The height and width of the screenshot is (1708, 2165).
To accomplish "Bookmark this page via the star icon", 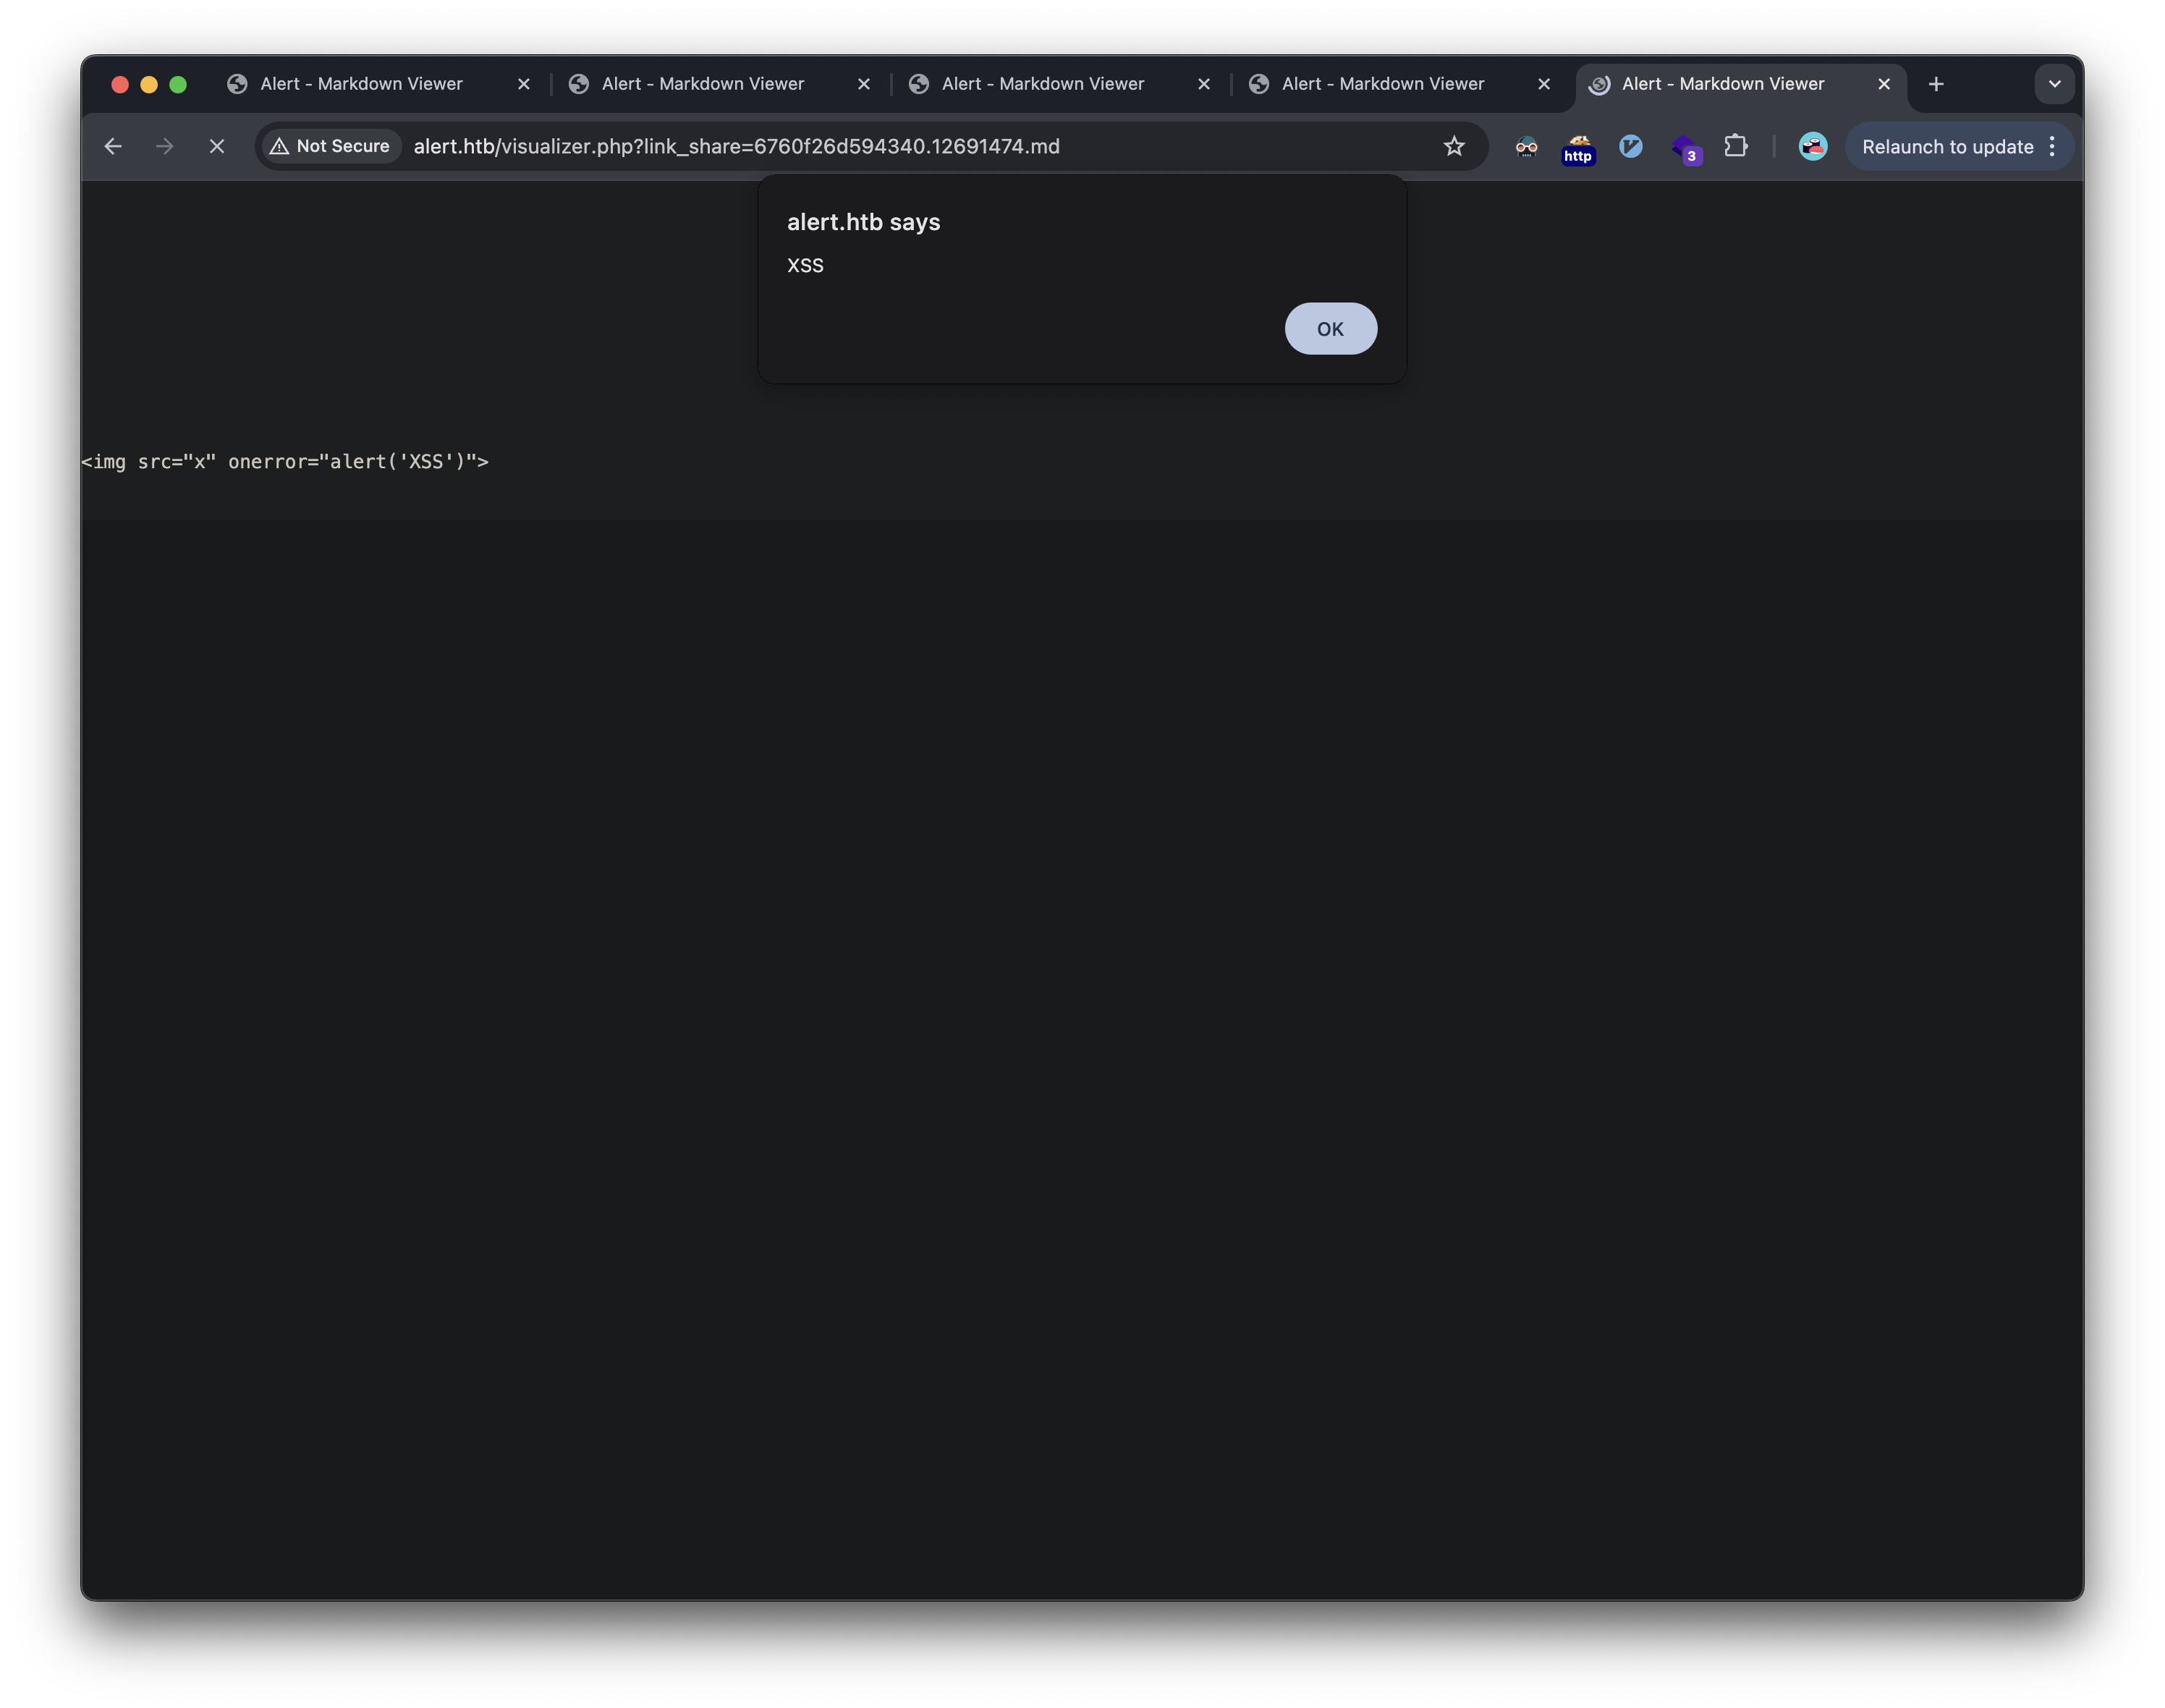I will pos(1454,146).
